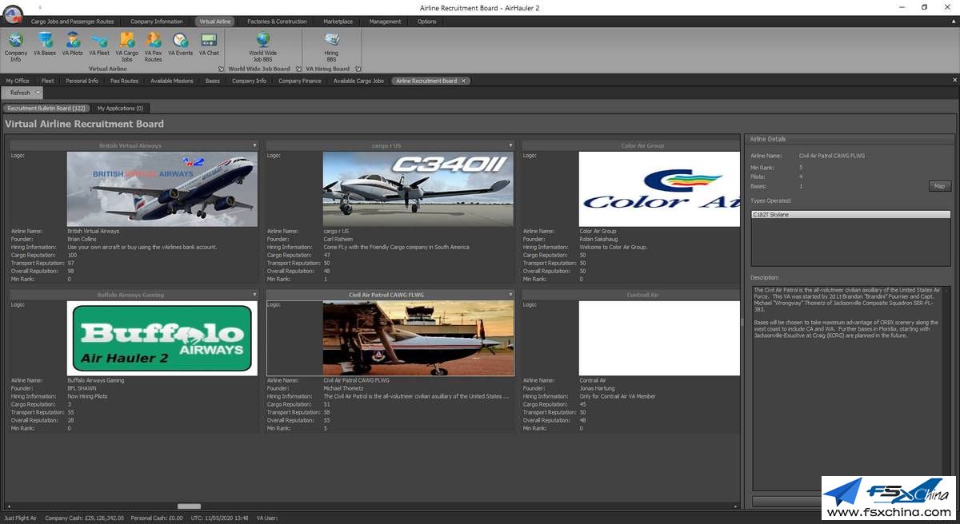Collapse British Virtual Airways card
The height and width of the screenshot is (524, 960).
tap(254, 145)
